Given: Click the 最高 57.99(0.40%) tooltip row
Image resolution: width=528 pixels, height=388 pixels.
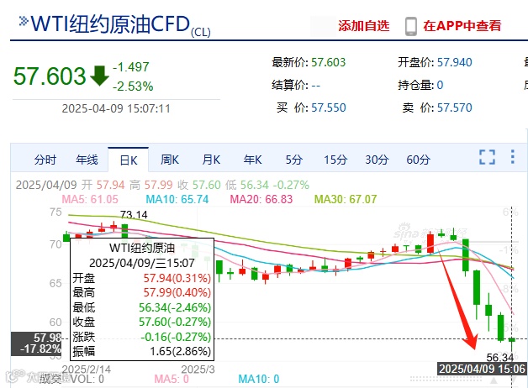Looking at the screenshot, I should 142,292.
